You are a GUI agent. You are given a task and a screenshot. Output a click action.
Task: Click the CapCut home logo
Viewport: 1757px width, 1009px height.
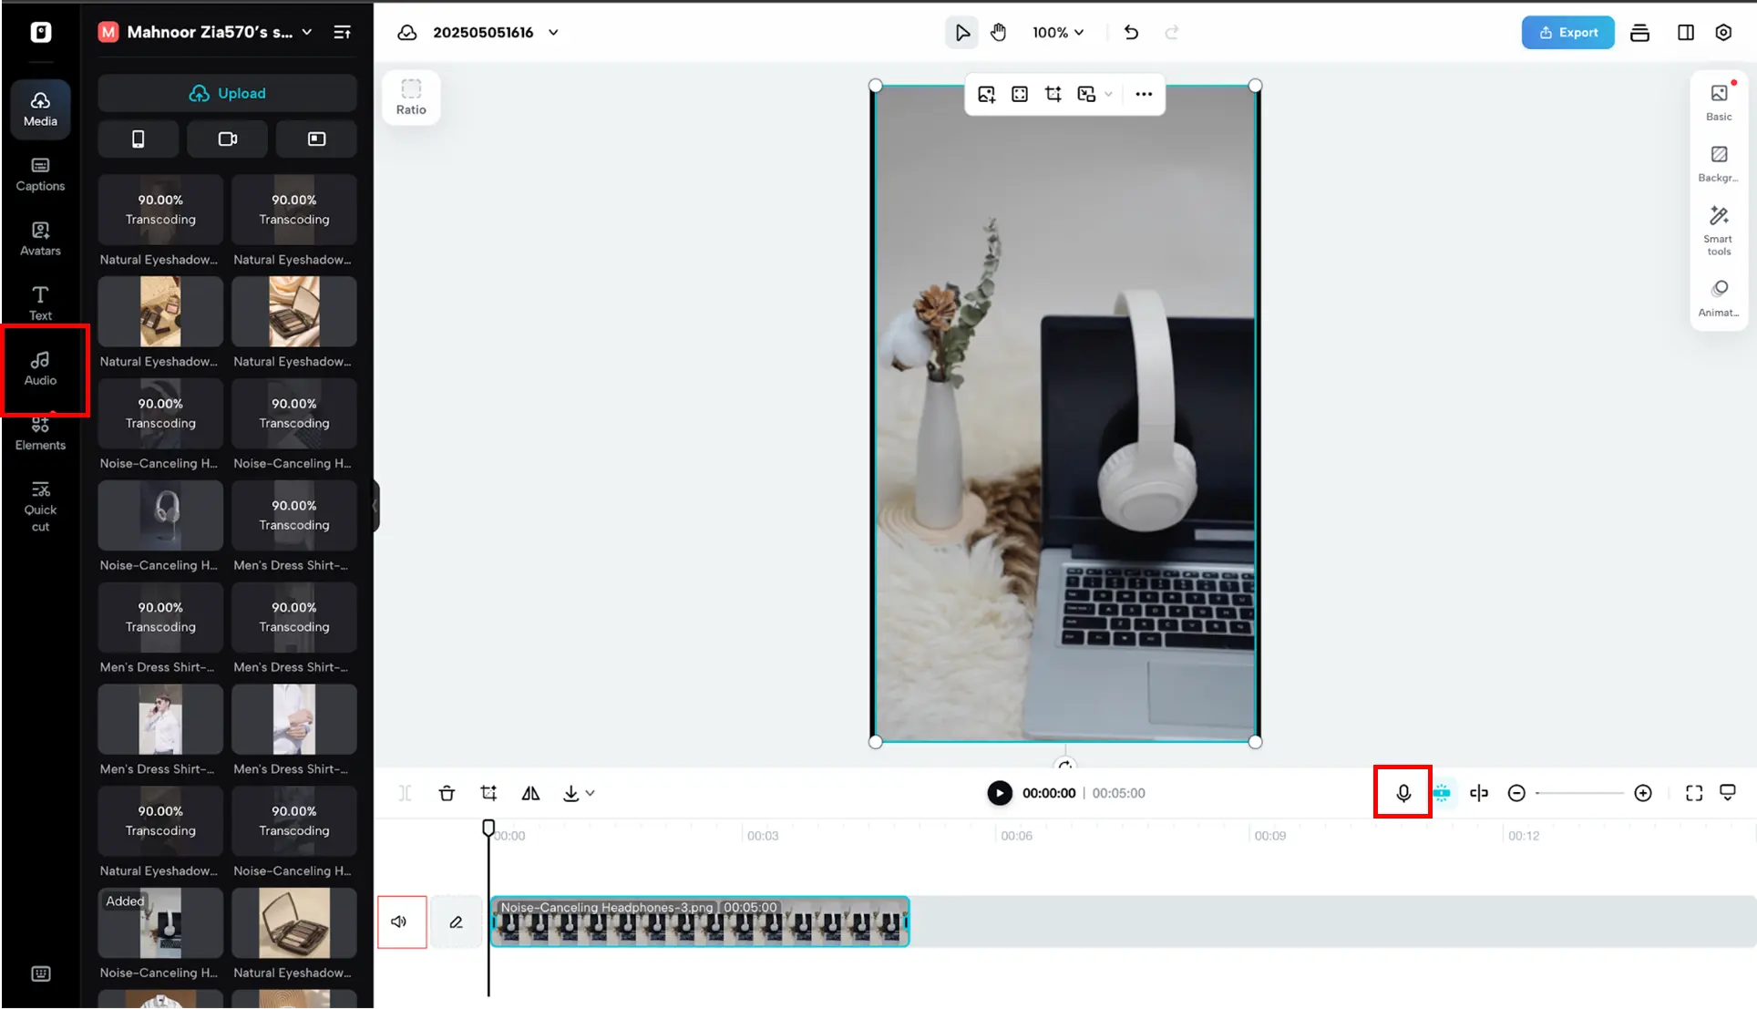[x=41, y=32]
